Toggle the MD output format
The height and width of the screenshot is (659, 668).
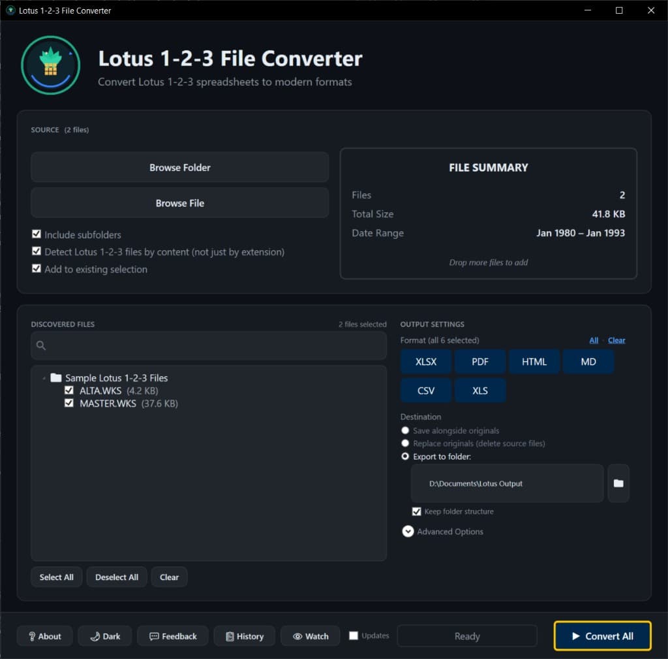coord(588,362)
